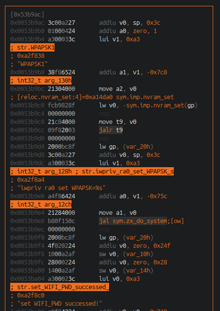Screen dimensions: 220x311
Task: Select the int32_t arg_12ch comment
Action: 41,205
